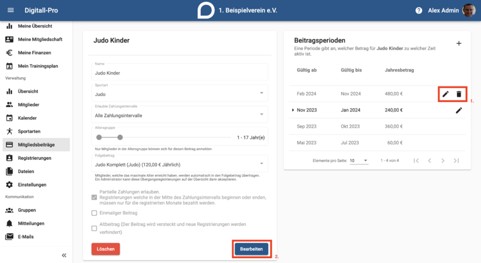Image resolution: width=481 pixels, height=263 pixels.
Task: Go to previous page of periods
Action: tap(429, 160)
